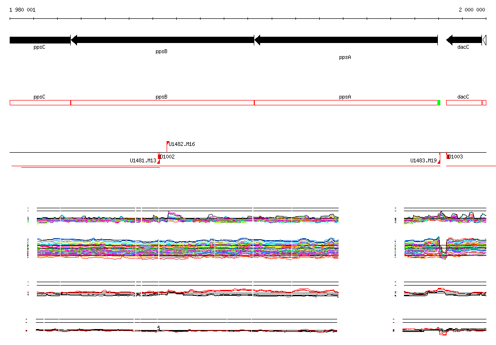Click the ppsB red outlined box
Screen dimensions: 496x345
[162, 102]
